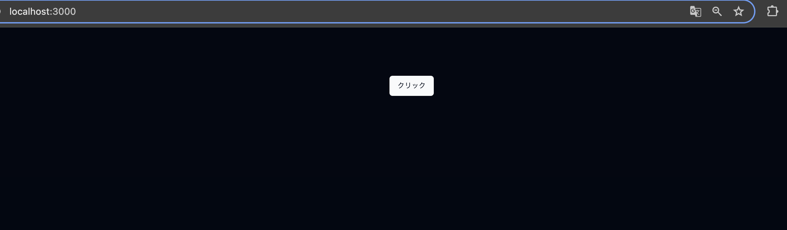This screenshot has height=230, width=787.
Task: Add localhost:3000 to bookmarks via star
Action: [x=738, y=12]
